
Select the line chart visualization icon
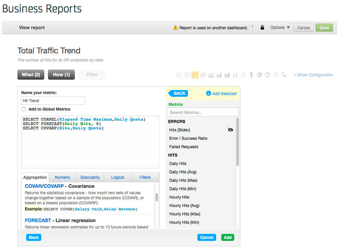click(195, 75)
